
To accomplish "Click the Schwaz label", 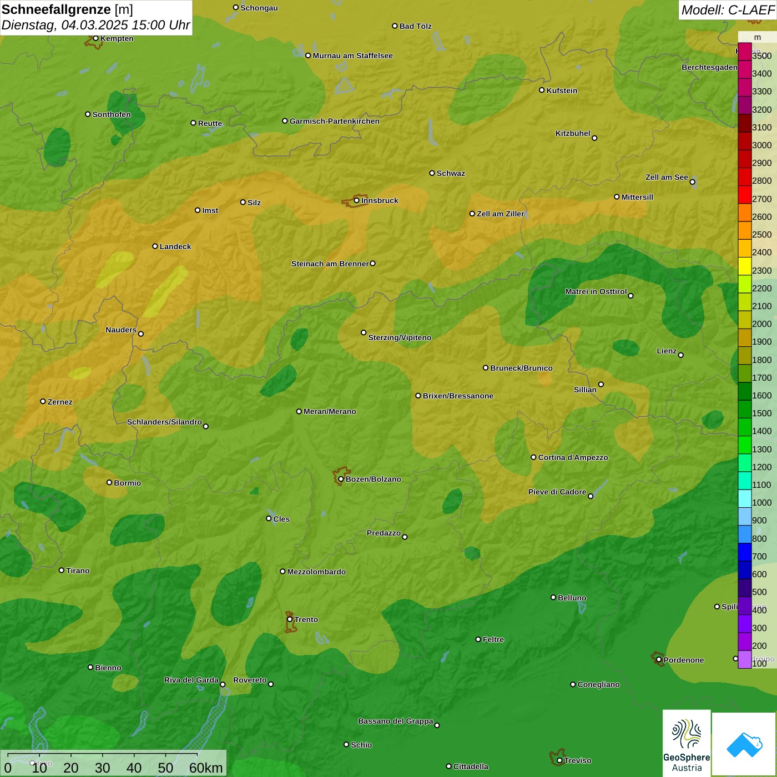I will (x=451, y=173).
